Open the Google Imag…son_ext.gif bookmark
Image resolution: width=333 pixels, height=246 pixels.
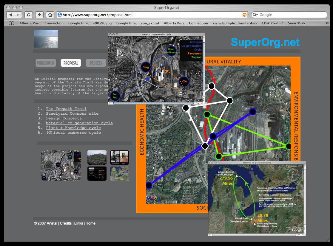[138, 23]
